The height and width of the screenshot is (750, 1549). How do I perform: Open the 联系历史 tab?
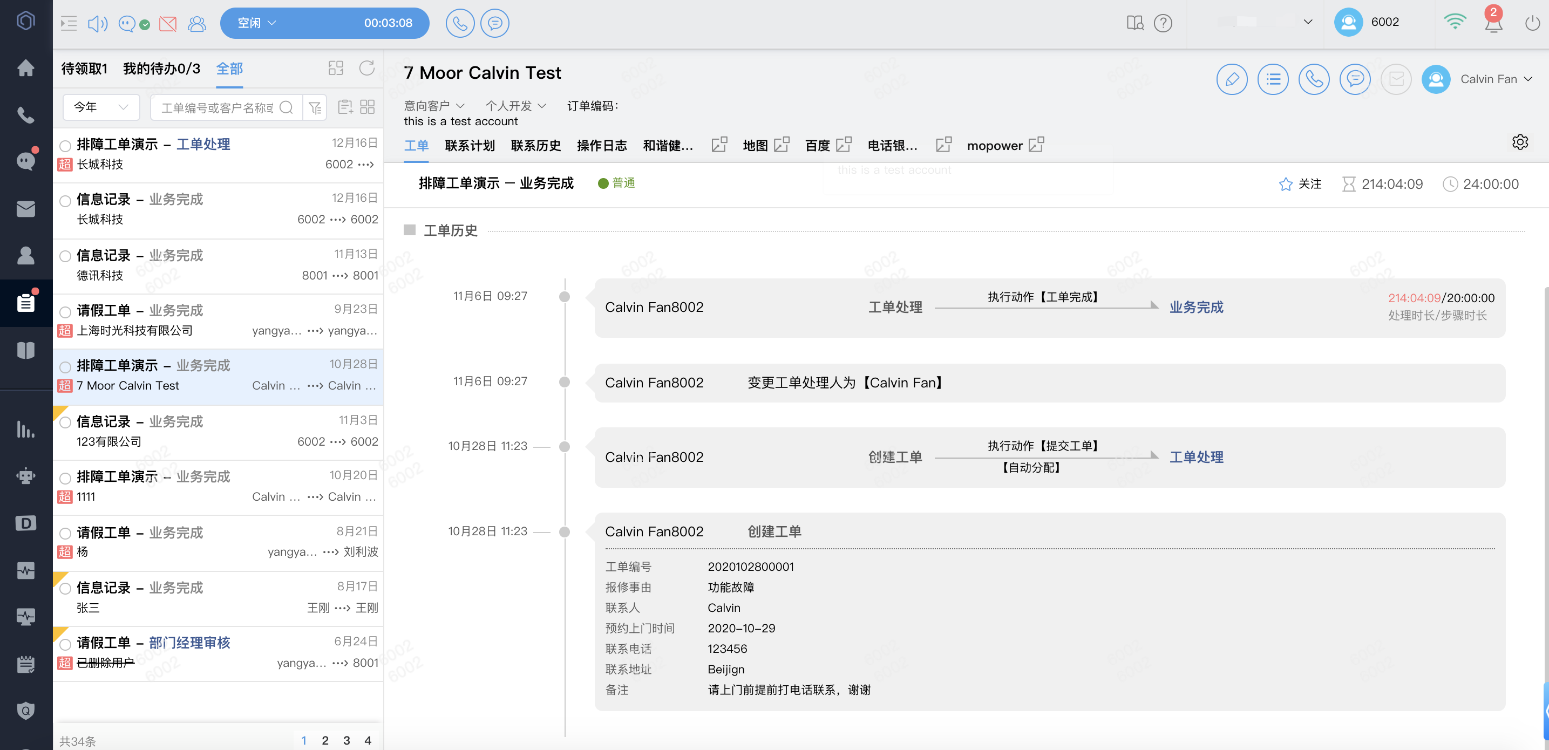(x=535, y=146)
